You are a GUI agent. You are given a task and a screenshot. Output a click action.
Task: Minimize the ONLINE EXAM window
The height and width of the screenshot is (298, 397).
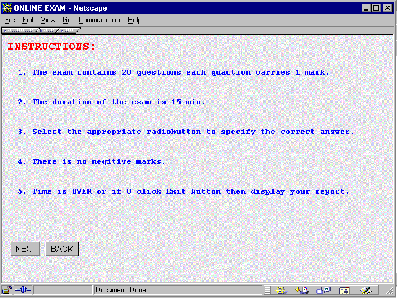click(366, 8)
